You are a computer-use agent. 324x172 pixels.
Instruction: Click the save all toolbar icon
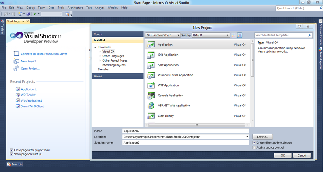pyautogui.click(x=28, y=14)
